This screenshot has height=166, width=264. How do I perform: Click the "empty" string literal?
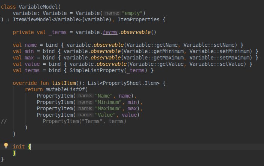132,13
